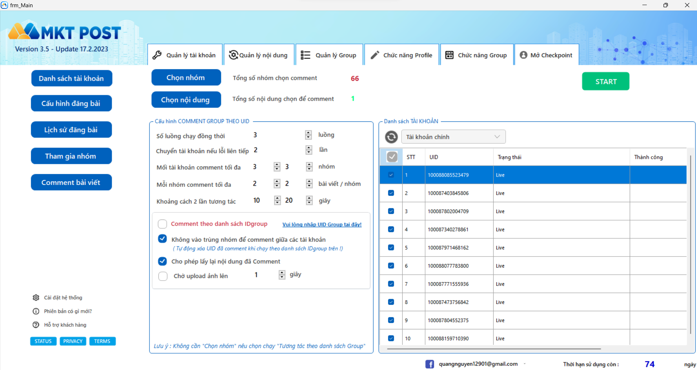This screenshot has width=697, height=370.
Task: Click first spinner of Mỗi nhóm comment tối đa
Action: (x=277, y=184)
